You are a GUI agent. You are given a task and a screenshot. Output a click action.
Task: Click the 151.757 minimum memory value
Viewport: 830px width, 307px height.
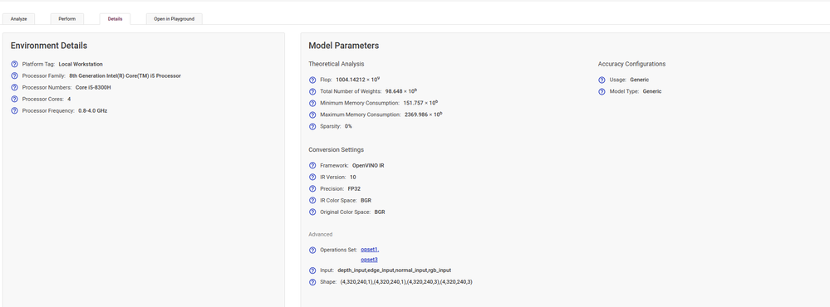[x=421, y=103]
